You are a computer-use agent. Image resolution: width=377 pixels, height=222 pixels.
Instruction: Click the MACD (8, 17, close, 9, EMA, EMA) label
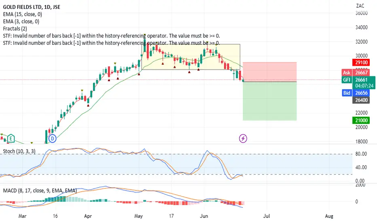[40, 191]
